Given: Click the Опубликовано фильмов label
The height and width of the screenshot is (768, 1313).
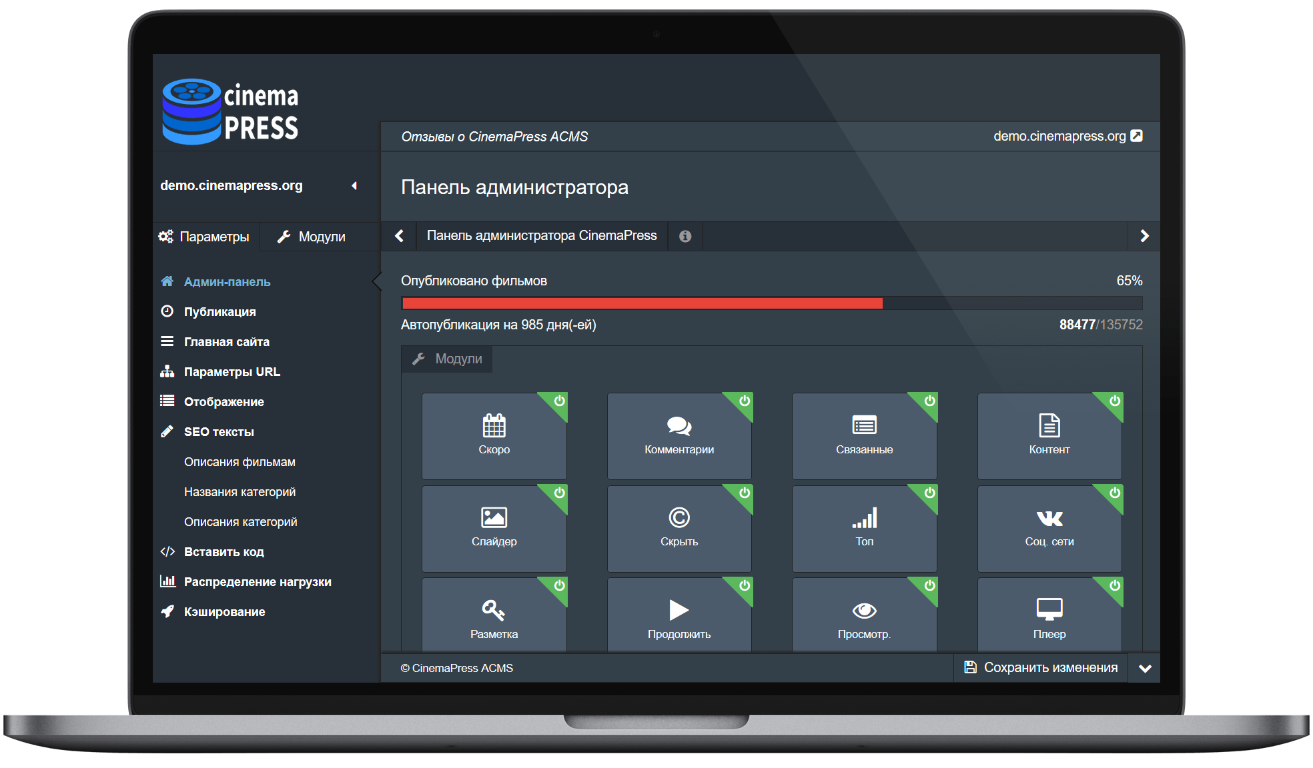Looking at the screenshot, I should click(474, 281).
